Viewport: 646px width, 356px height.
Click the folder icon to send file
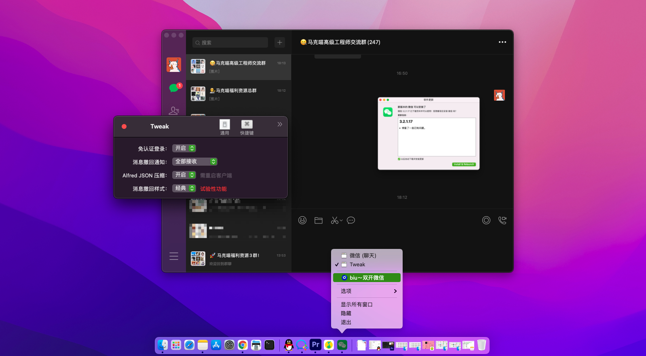coord(319,220)
